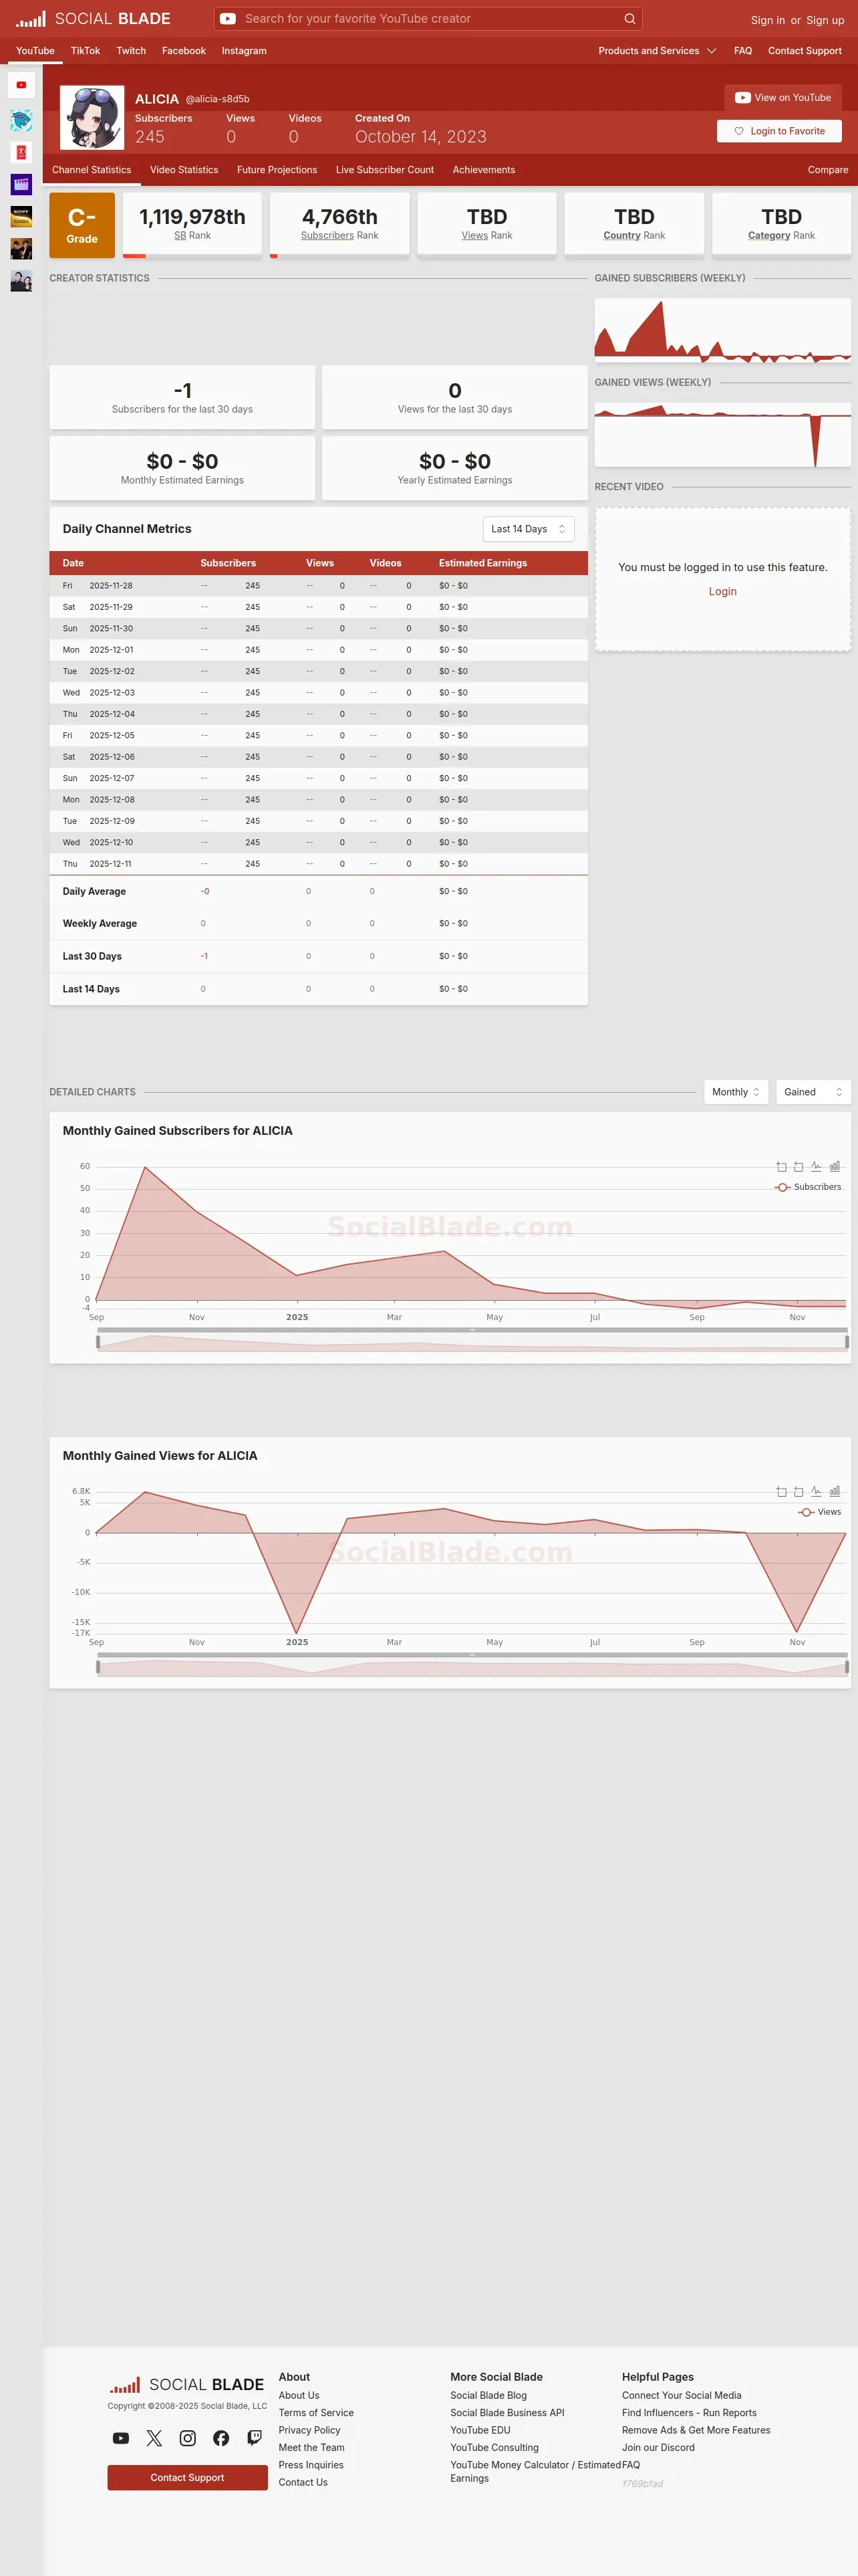This screenshot has width=858, height=2576.
Task: Open the Future Projections tab
Action: (x=277, y=170)
